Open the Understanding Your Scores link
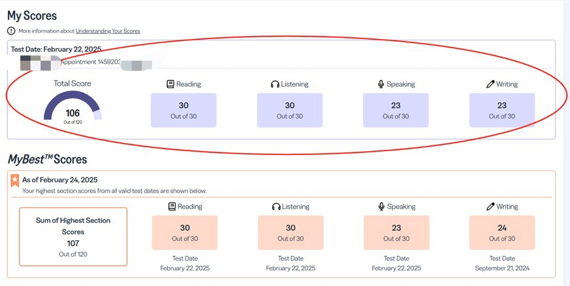570x286 pixels. coord(108,31)
